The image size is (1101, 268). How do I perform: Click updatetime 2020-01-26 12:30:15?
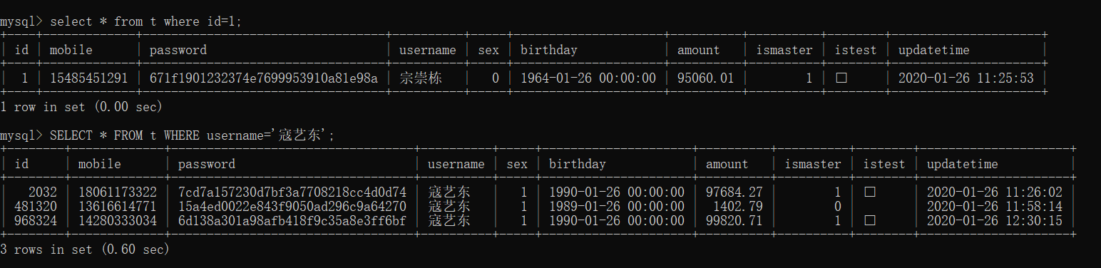tap(994, 221)
